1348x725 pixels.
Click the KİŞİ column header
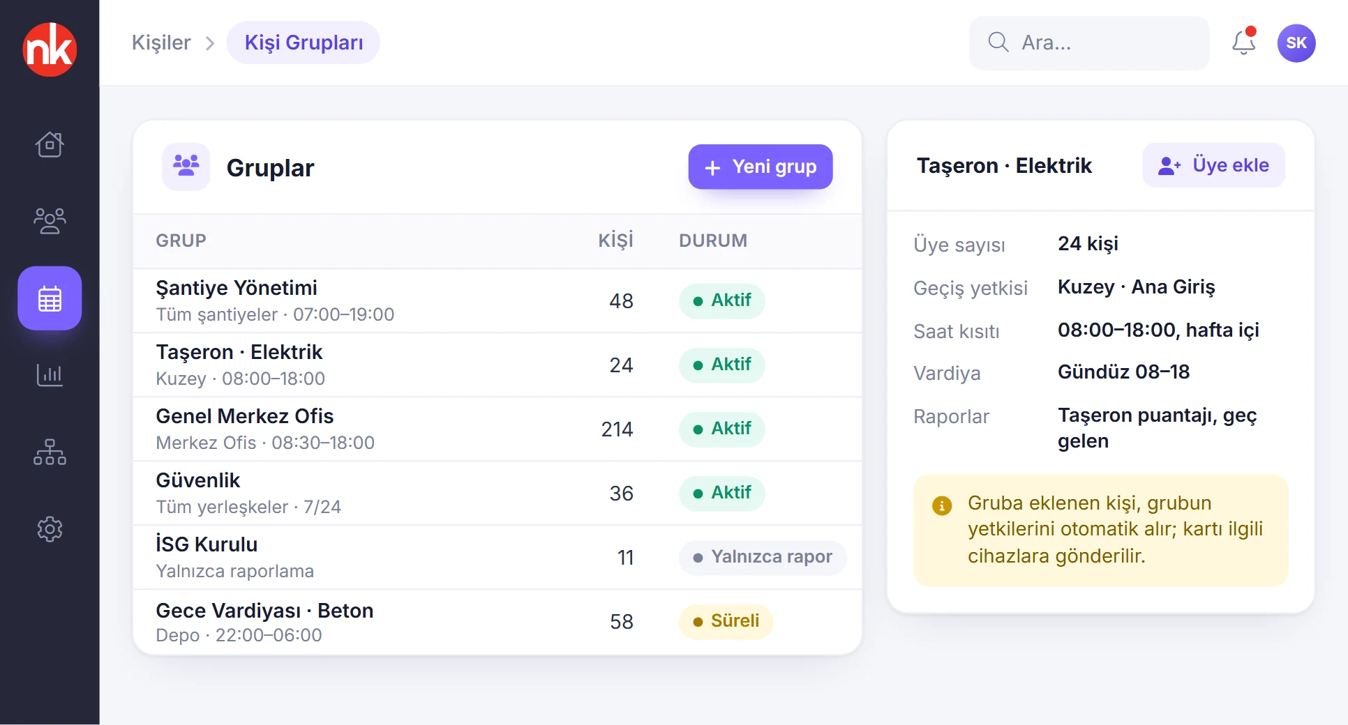(615, 241)
